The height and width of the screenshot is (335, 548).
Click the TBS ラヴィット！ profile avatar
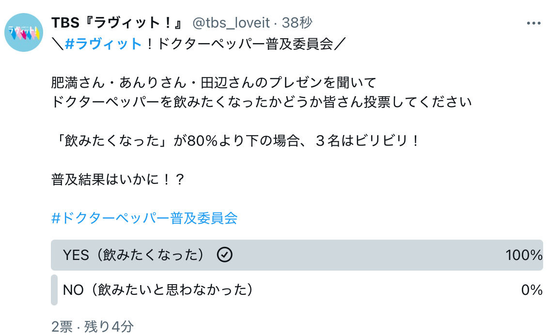[24, 33]
